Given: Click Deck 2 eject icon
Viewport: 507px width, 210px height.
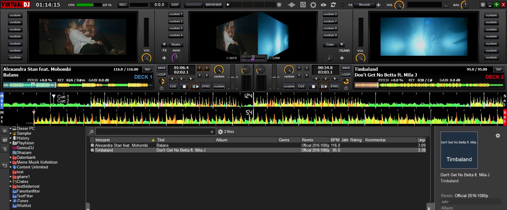Looking at the screenshot, I should pos(346,87).
